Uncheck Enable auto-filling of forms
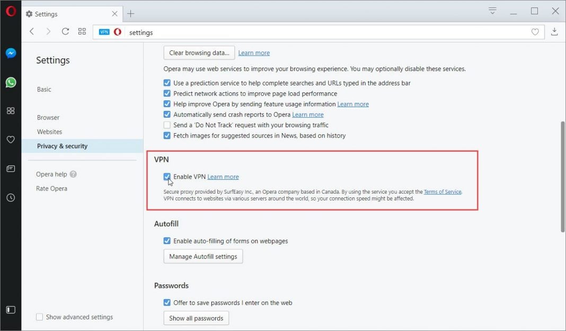The height and width of the screenshot is (331, 566). (x=167, y=241)
